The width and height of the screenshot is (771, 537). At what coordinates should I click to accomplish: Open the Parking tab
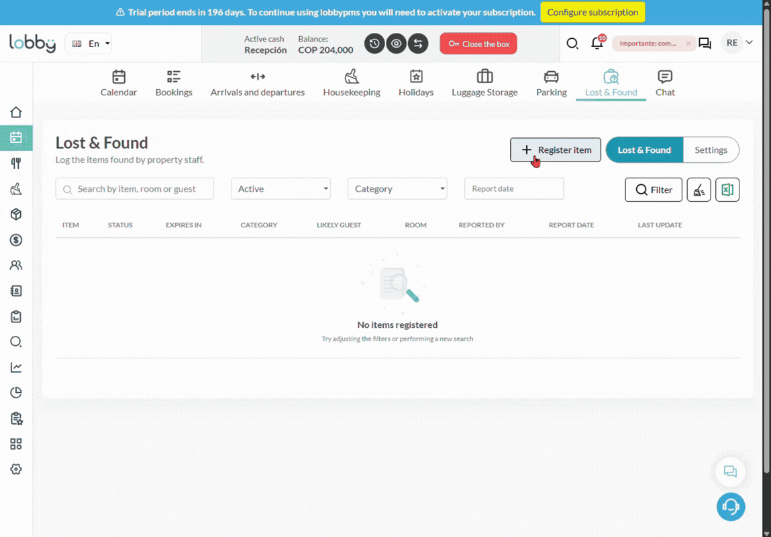click(551, 83)
